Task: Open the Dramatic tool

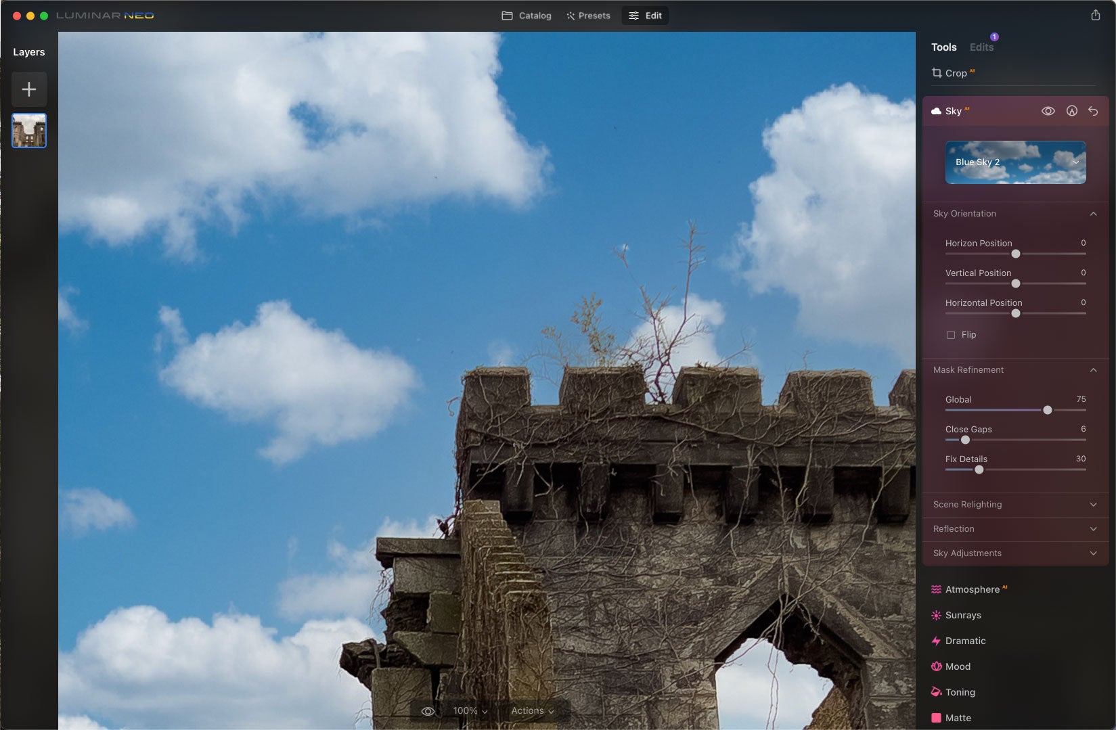Action: click(x=965, y=641)
